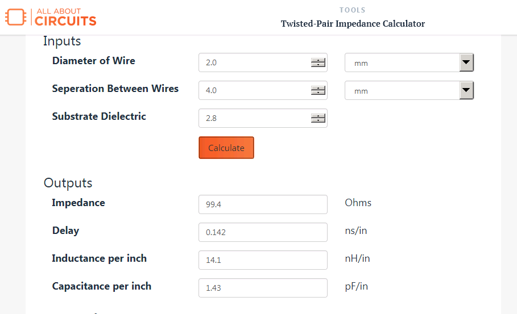
Task: Click the All About Circuits chip logo icon
Action: click(x=15, y=17)
